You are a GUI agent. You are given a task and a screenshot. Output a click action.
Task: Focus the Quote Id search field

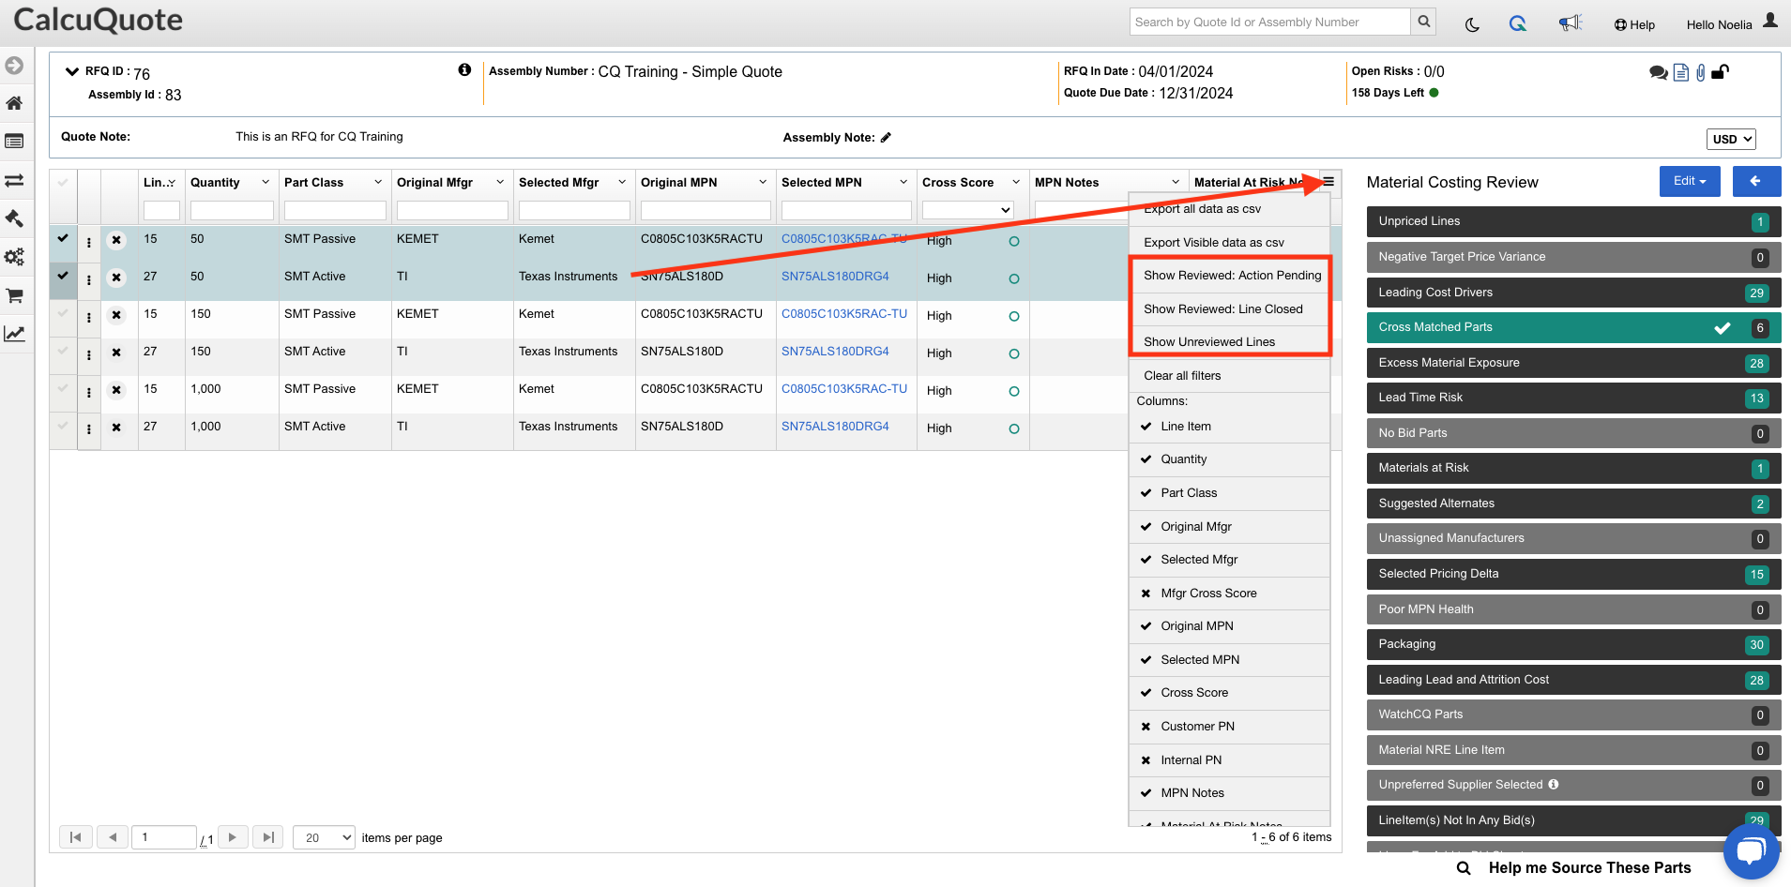(1270, 22)
